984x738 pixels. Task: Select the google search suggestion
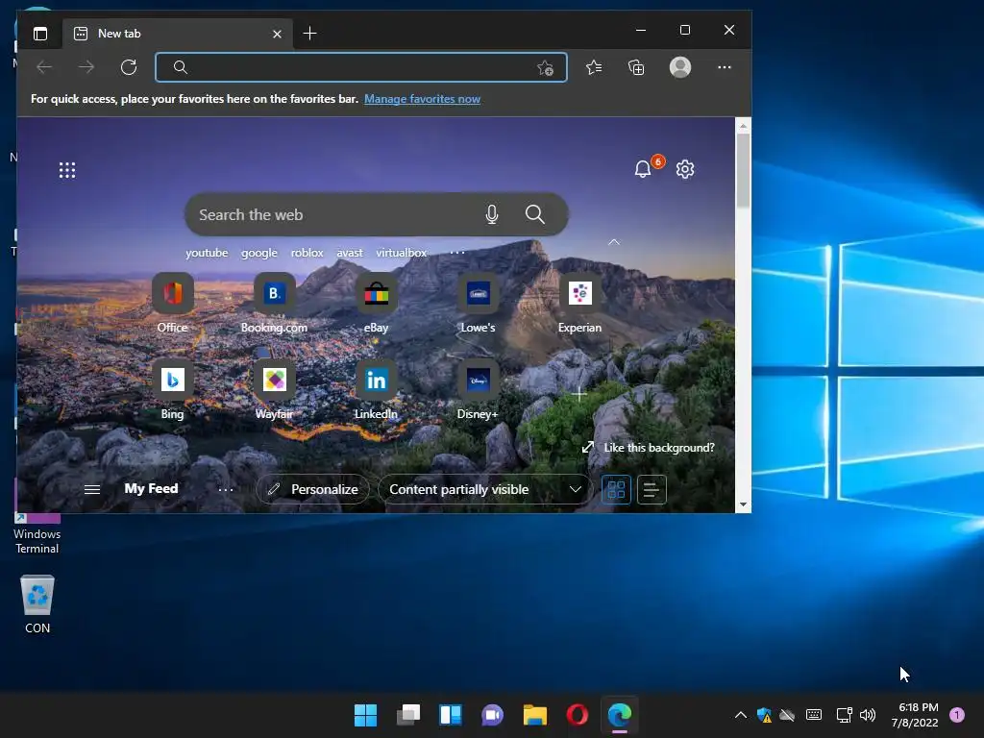pyautogui.click(x=259, y=253)
